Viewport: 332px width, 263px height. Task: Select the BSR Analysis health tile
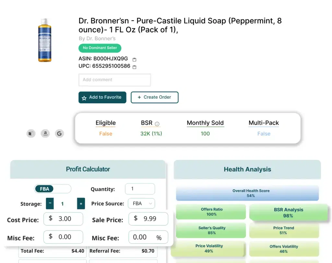[x=288, y=213]
